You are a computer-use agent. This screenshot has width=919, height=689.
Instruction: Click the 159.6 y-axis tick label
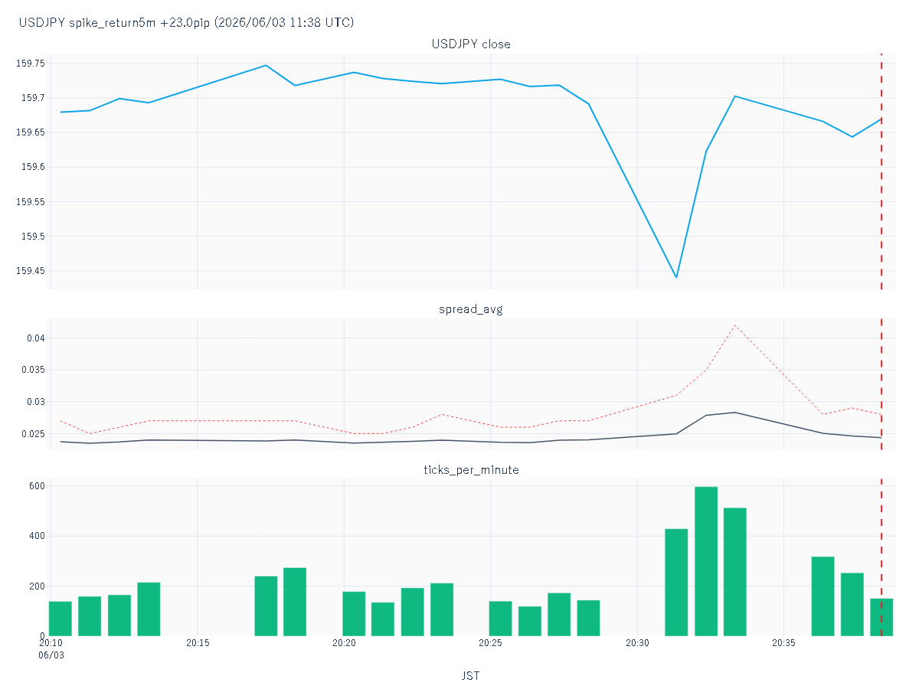coord(33,167)
